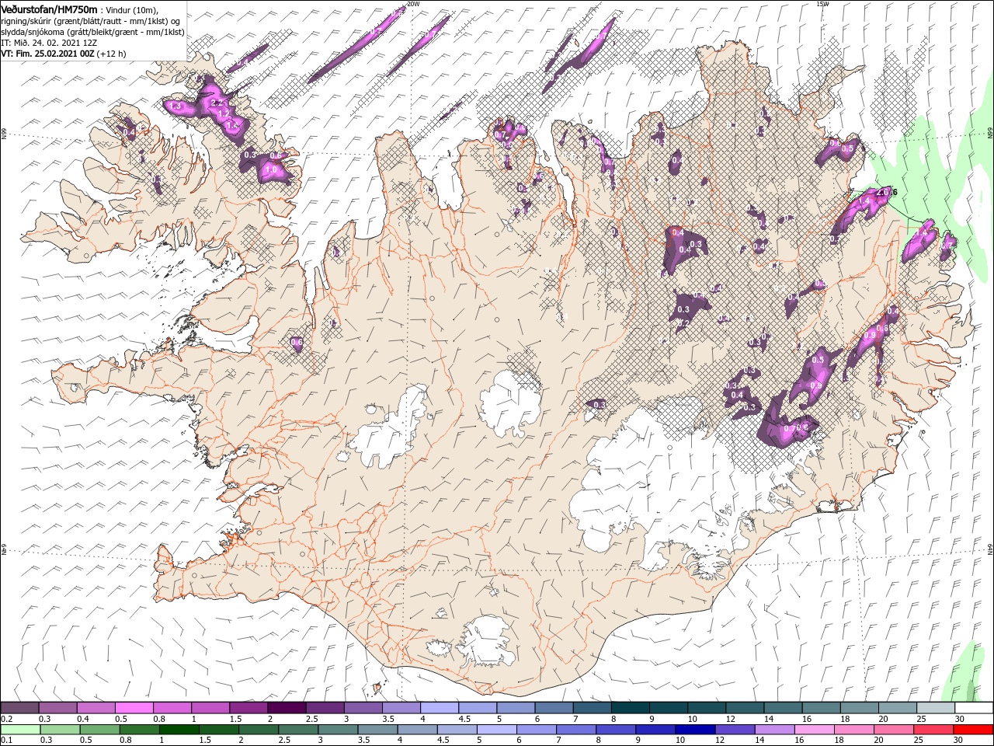
Task: Click the '20W' longitude label at map top
Action: click(x=413, y=4)
